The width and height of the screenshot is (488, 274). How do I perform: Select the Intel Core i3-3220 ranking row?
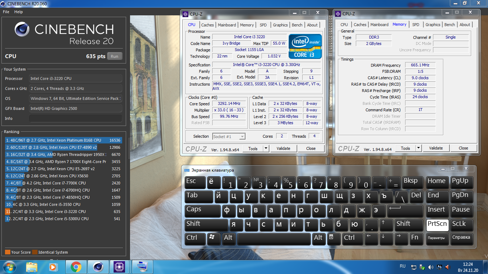pyautogui.click(x=63, y=212)
